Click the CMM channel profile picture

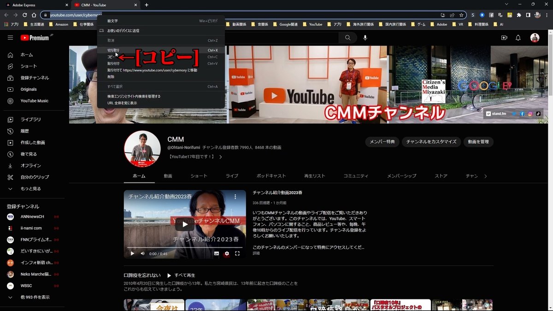point(142,148)
